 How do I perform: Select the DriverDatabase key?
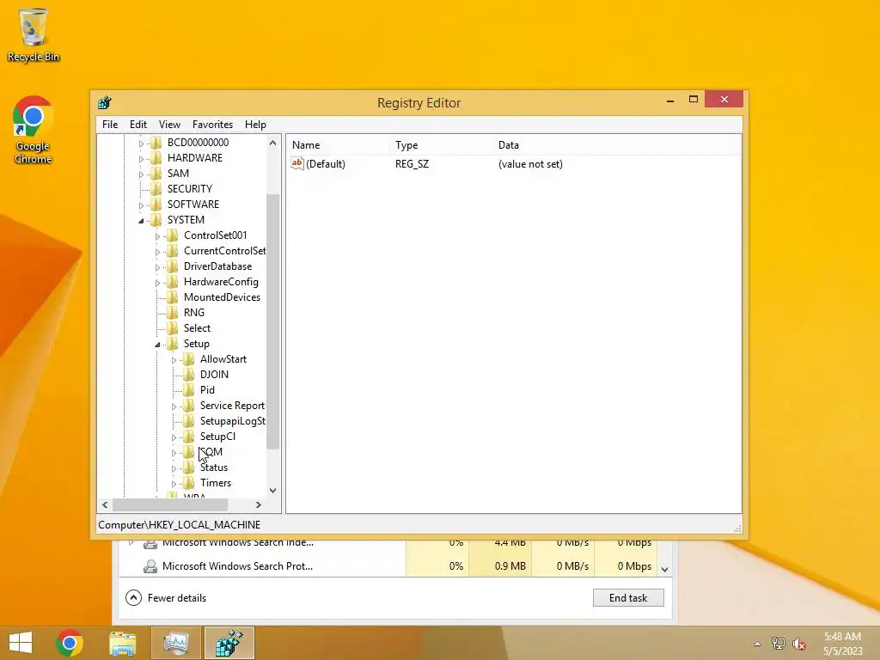tap(217, 266)
